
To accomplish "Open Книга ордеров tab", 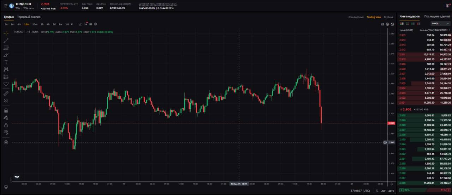I will click(409, 17).
